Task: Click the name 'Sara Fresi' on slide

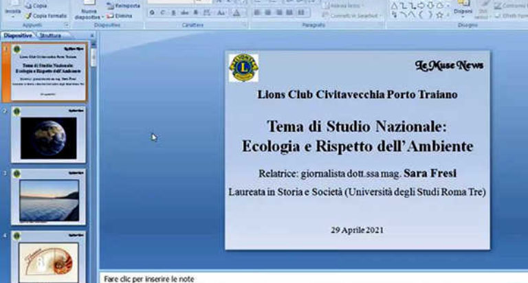Action: tap(430, 173)
